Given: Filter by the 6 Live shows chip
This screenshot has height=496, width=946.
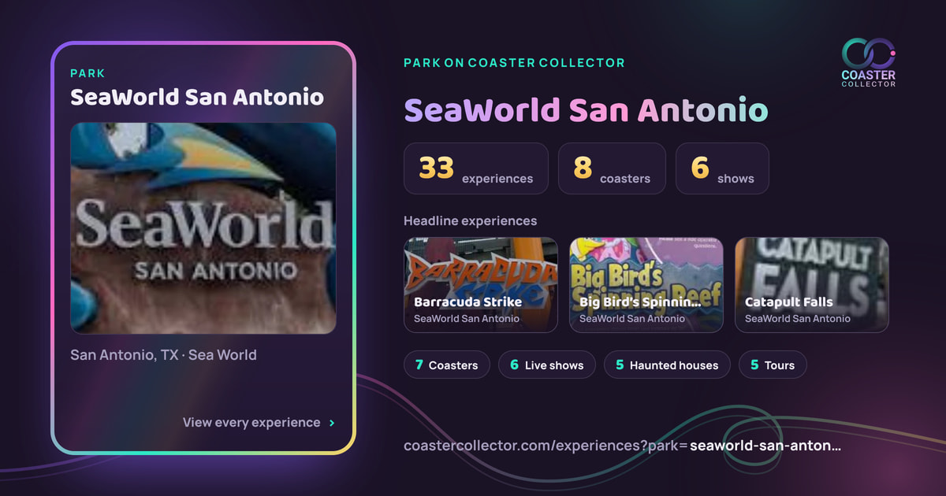Looking at the screenshot, I should point(547,365).
